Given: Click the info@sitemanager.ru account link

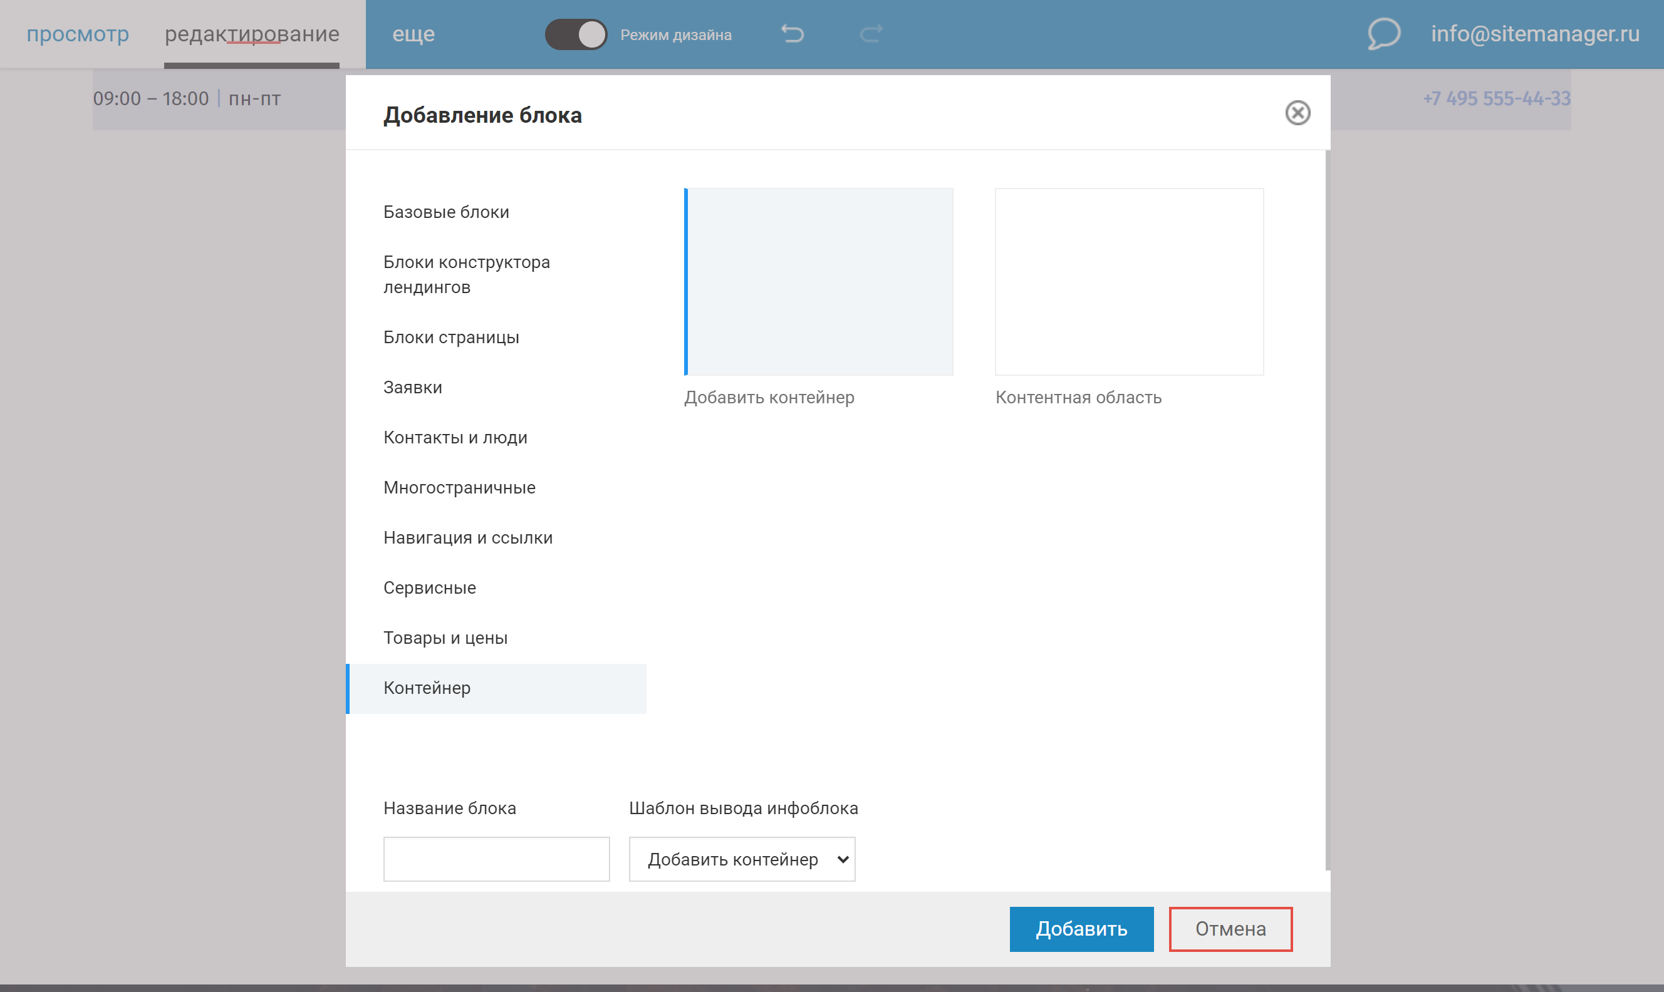Looking at the screenshot, I should tap(1534, 33).
